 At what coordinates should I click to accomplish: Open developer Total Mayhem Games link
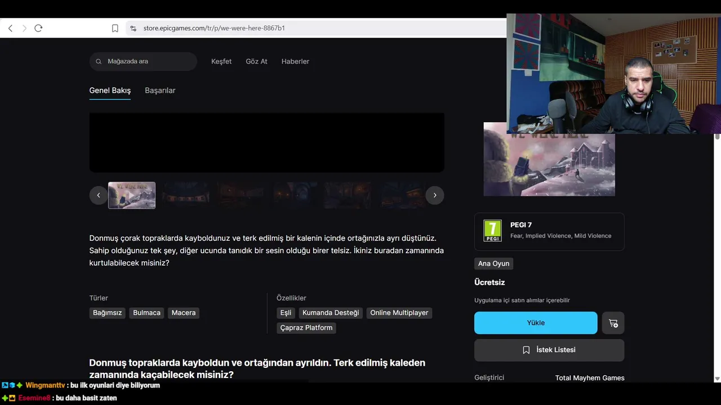[590, 378]
